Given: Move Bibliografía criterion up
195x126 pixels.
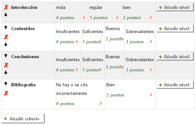Looking at the screenshot, I should pyautogui.click(x=6, y=83).
